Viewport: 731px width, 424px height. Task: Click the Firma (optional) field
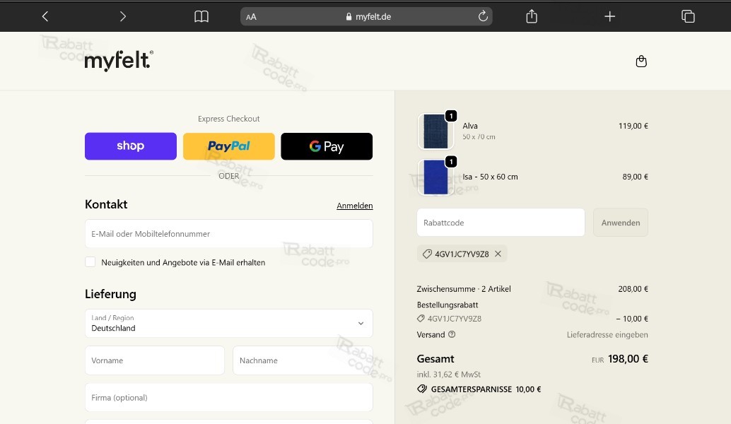coord(229,397)
